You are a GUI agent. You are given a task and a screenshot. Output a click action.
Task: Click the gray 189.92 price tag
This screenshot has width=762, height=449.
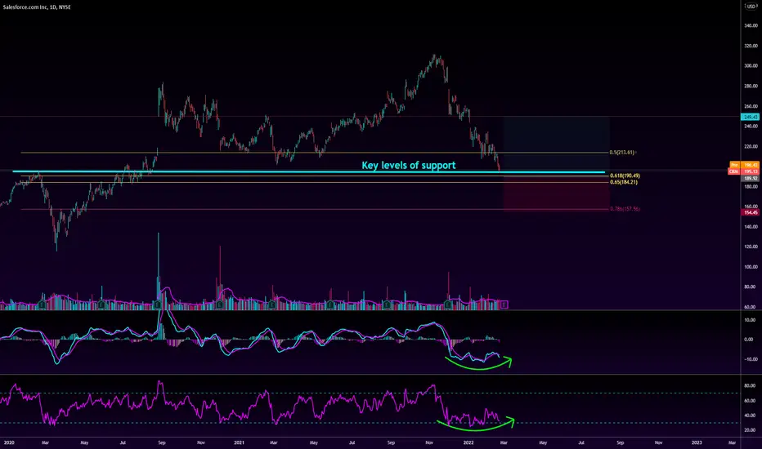(x=751, y=178)
